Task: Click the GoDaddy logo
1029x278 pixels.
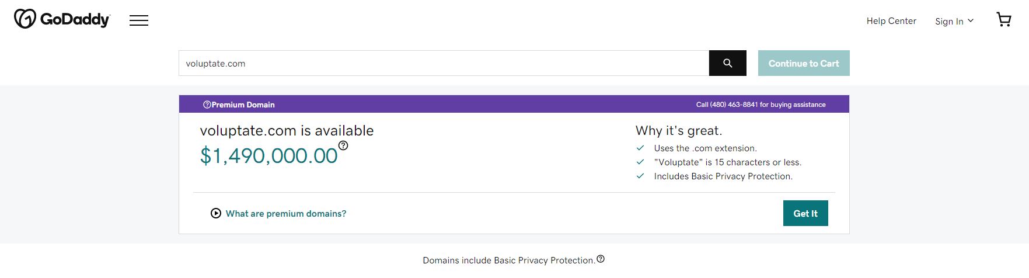Action: (62, 19)
